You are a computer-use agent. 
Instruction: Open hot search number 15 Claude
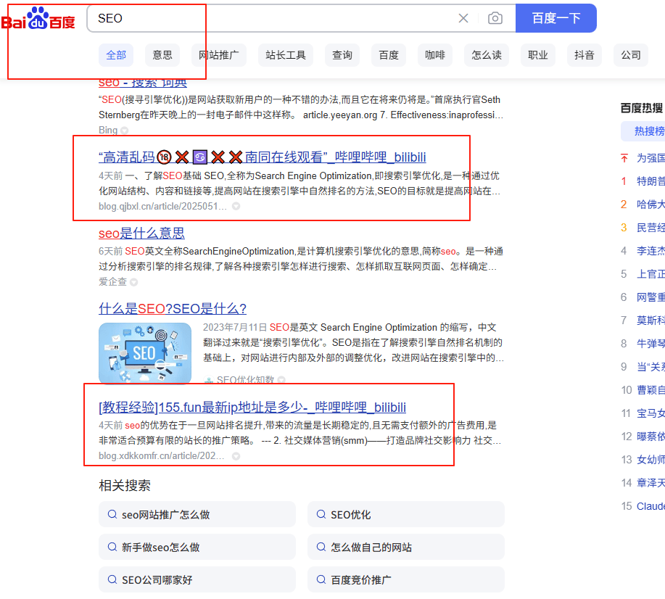[x=650, y=506]
